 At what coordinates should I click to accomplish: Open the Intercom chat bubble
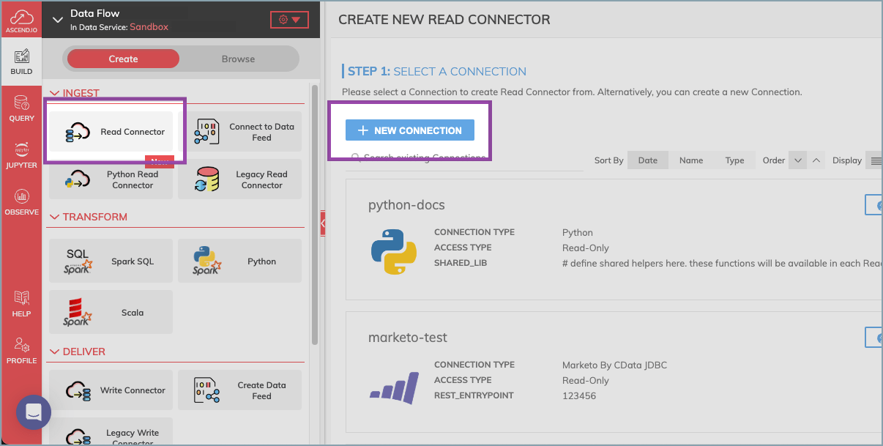[x=33, y=412]
